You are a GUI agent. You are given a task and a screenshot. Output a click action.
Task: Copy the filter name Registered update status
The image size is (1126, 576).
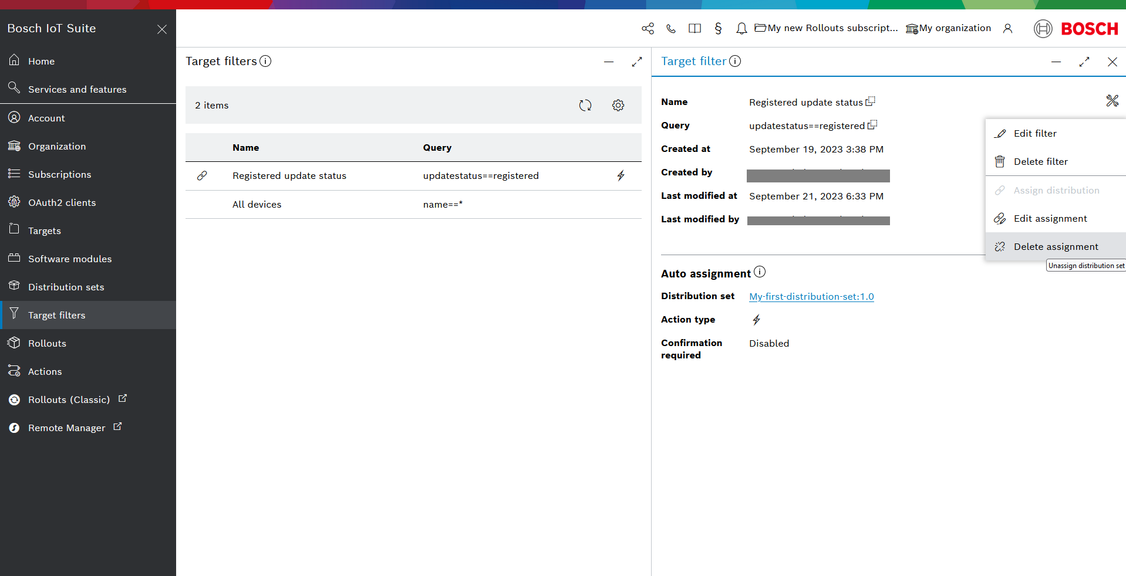[870, 101]
